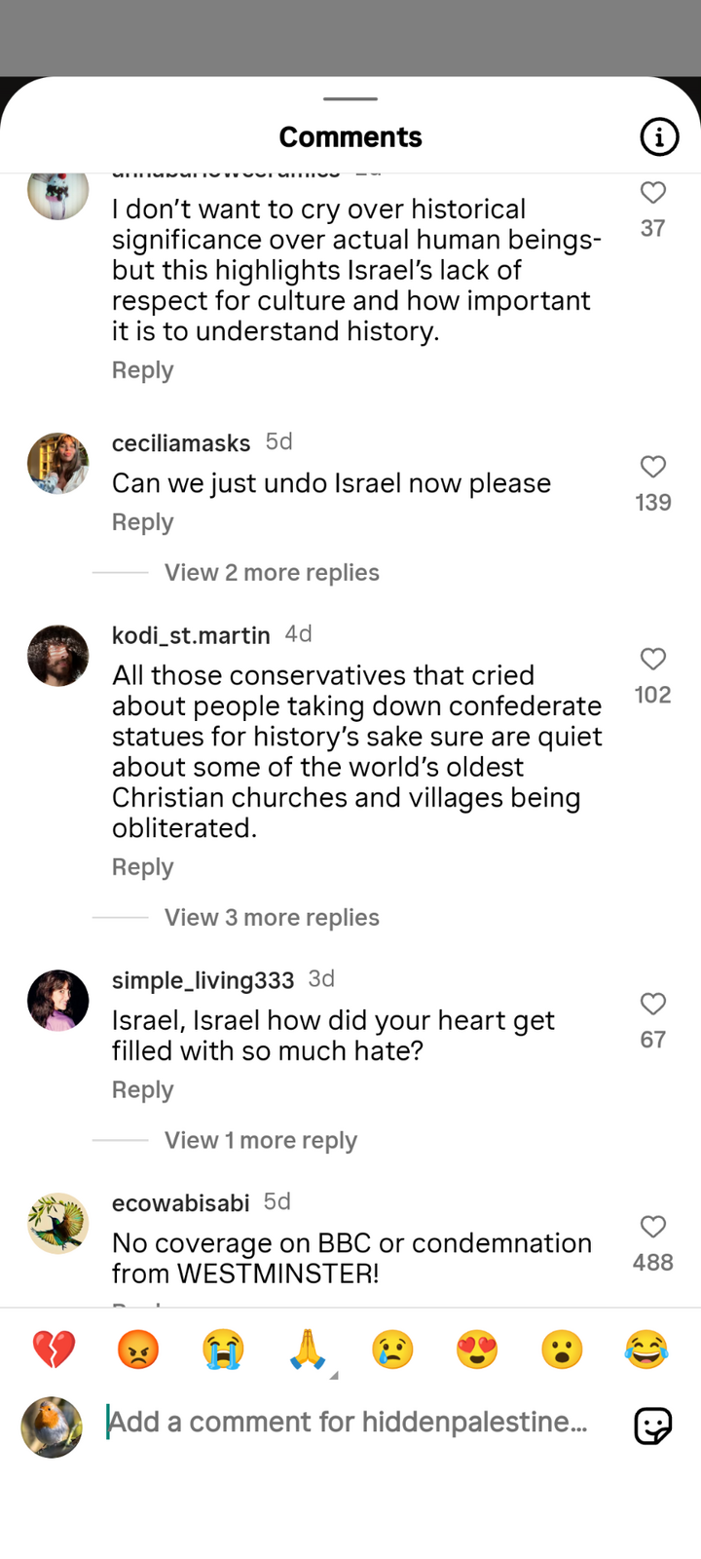Insert the angry face emoji

(x=138, y=1350)
